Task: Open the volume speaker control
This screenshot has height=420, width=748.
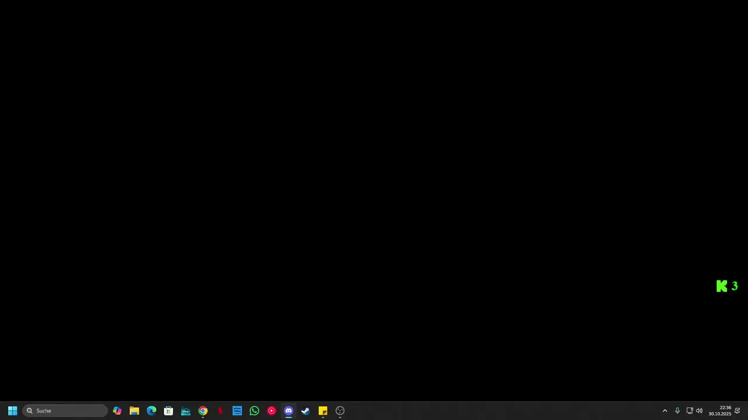Action: point(699,411)
